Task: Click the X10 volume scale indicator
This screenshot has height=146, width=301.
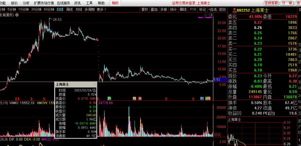Action: 217,135
